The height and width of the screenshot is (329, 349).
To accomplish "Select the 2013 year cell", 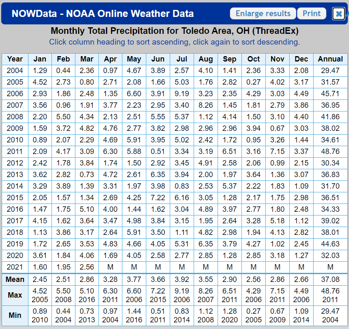I will click(x=15, y=175).
